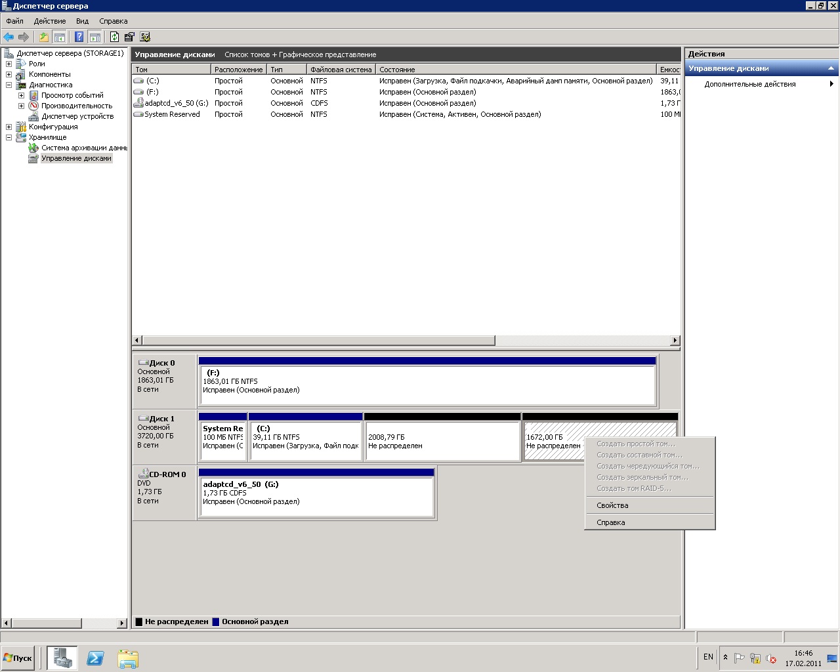Click the blue question mark Help icon
This screenshot has height=672, width=840.
point(79,37)
